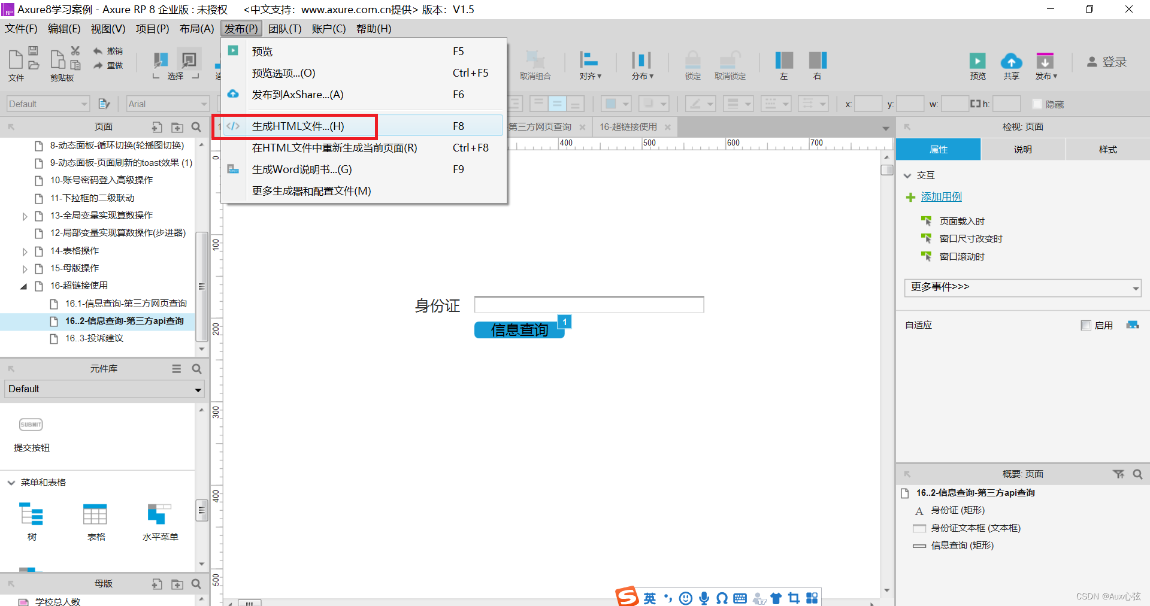Toggle the left panel (左) icon
The width and height of the screenshot is (1150, 606).
(783, 60)
